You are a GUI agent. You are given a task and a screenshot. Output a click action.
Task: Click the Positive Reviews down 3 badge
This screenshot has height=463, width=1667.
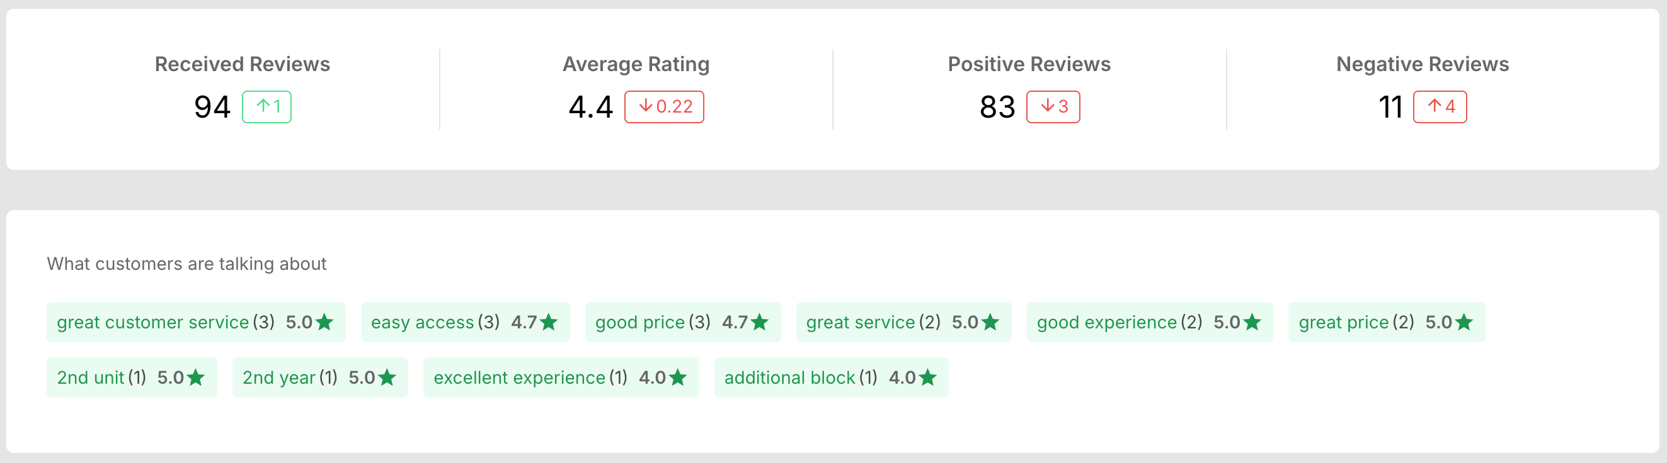click(x=1053, y=106)
